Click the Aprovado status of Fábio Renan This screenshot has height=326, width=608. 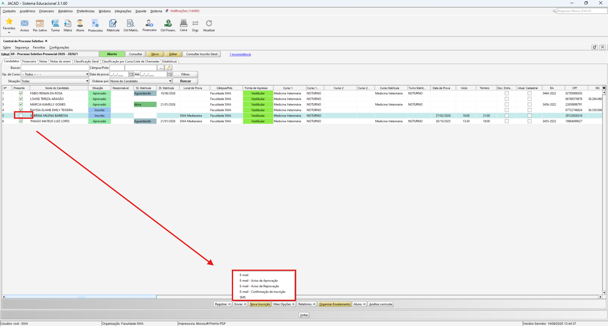[x=100, y=93]
